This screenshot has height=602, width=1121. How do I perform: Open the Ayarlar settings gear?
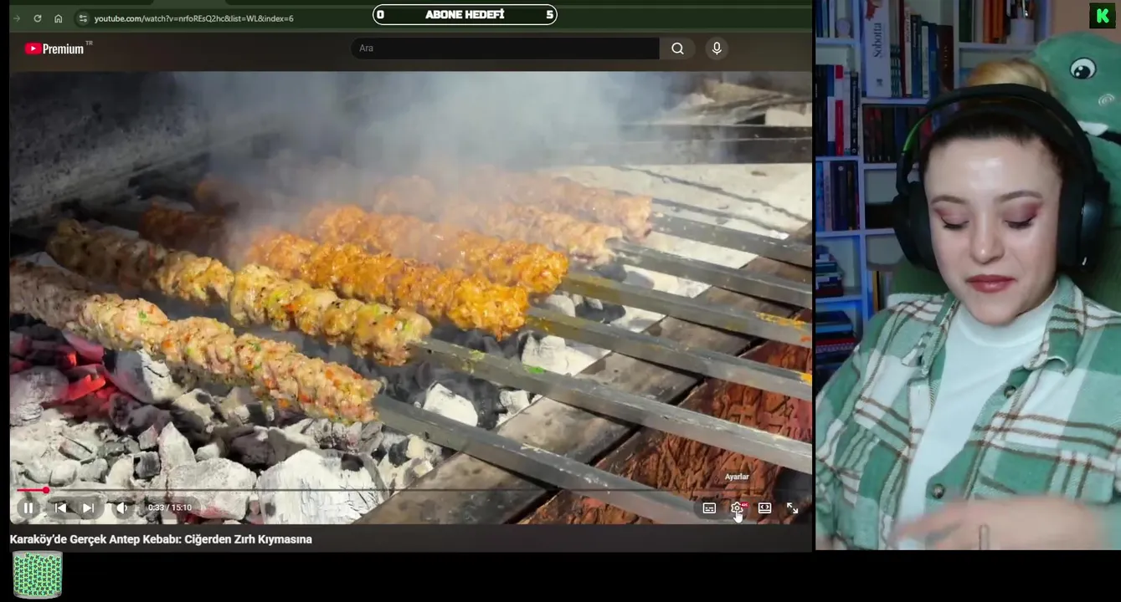pyautogui.click(x=737, y=508)
